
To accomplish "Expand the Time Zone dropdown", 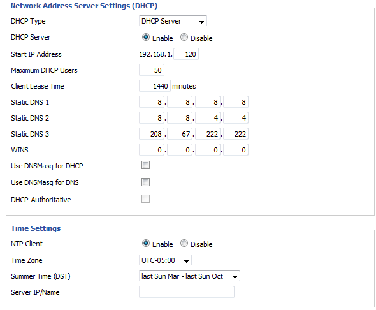I will [165, 260].
